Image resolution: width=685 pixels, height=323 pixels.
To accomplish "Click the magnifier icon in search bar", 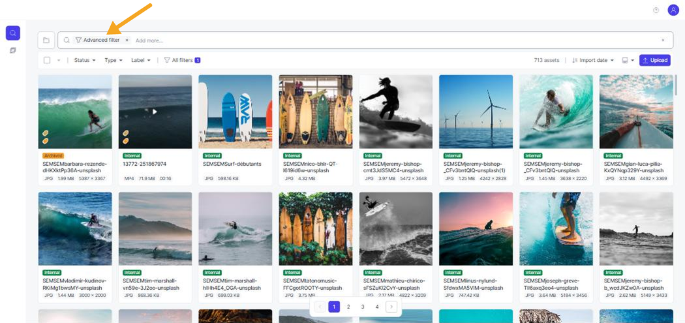I will pyautogui.click(x=67, y=40).
